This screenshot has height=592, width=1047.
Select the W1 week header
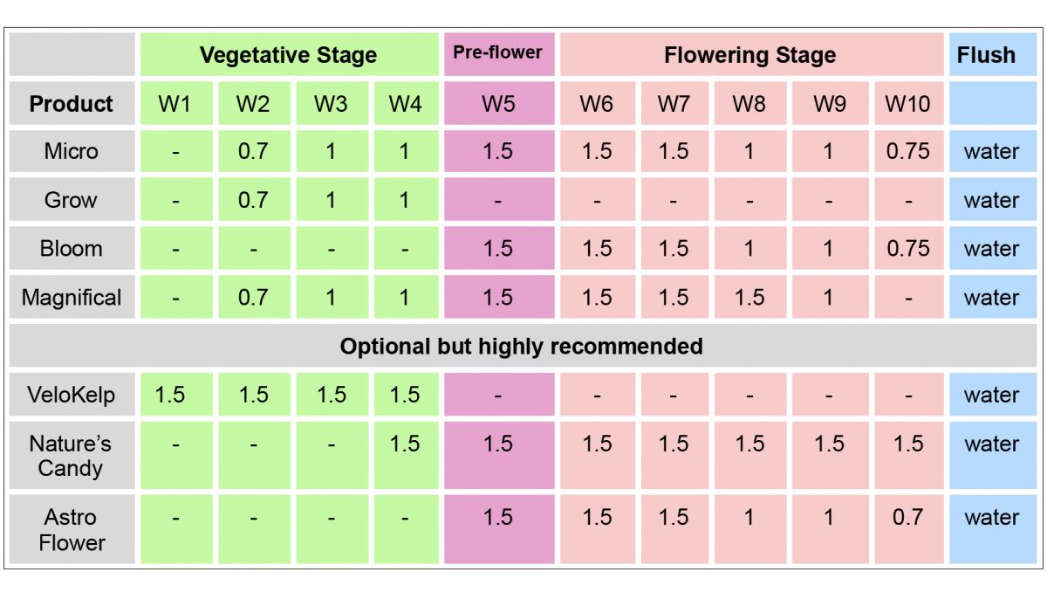174,104
